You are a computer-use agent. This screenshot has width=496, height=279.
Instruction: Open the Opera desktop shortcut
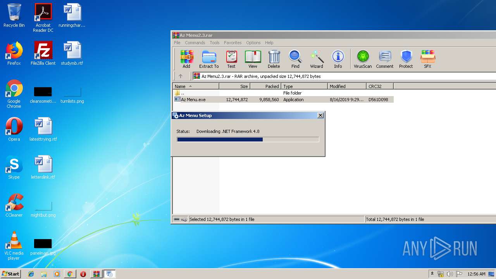point(14,129)
